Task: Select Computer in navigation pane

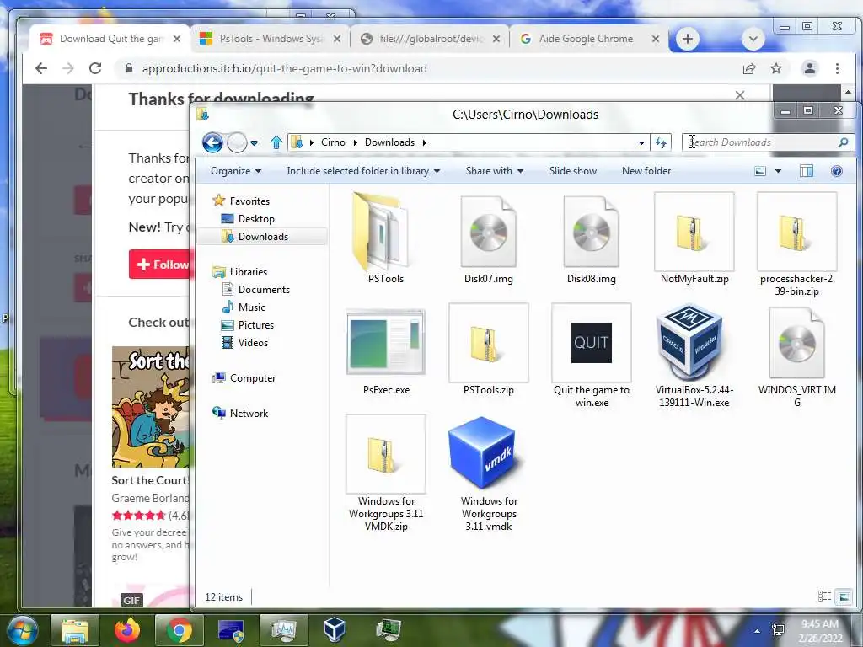Action: click(x=253, y=378)
